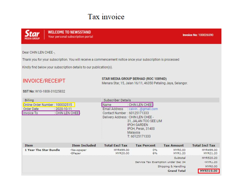Click the Shipping & Handling label
This screenshot has width=243, height=191.
[172, 167]
